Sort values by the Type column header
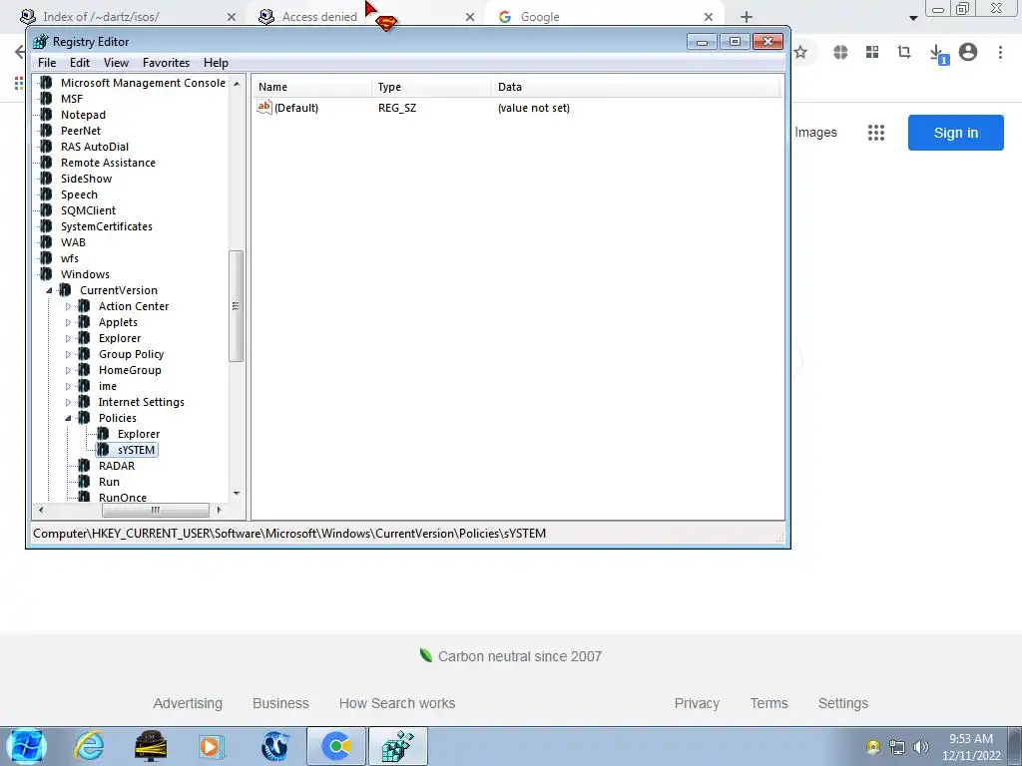The height and width of the screenshot is (766, 1022). 431,87
